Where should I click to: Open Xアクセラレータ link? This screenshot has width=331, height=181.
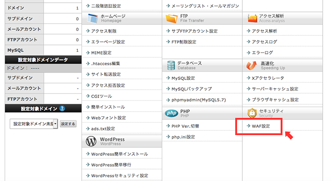click(268, 78)
